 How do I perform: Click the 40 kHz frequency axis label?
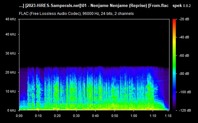coord(10,34)
